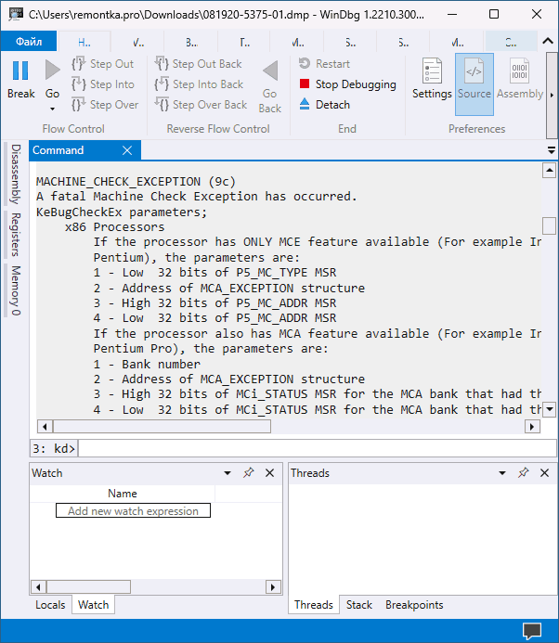Click Command vertical scrollbar thumb
The height and width of the screenshot is (643, 559).
tap(549, 225)
